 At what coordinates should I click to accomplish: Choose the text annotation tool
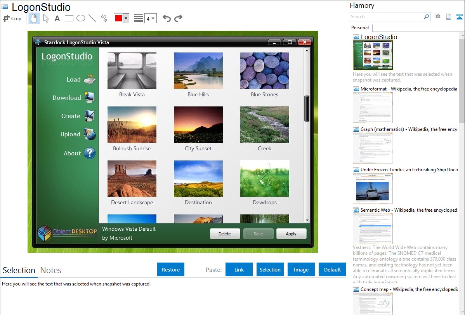[x=57, y=18]
